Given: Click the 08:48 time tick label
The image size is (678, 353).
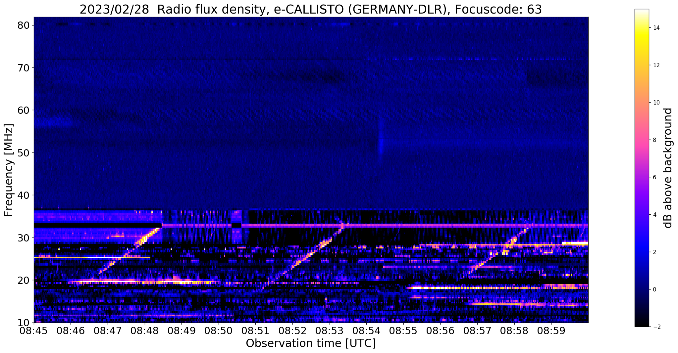Looking at the screenshot, I should coord(145,331).
